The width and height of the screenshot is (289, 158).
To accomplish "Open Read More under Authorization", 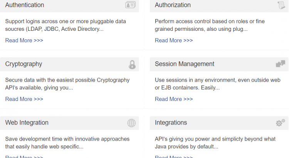I will [174, 40].
